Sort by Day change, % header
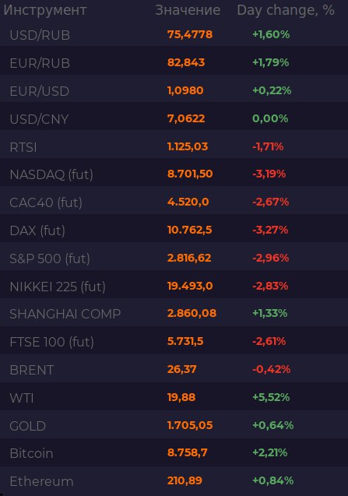Viewport: 348px width, 496px height. [286, 10]
